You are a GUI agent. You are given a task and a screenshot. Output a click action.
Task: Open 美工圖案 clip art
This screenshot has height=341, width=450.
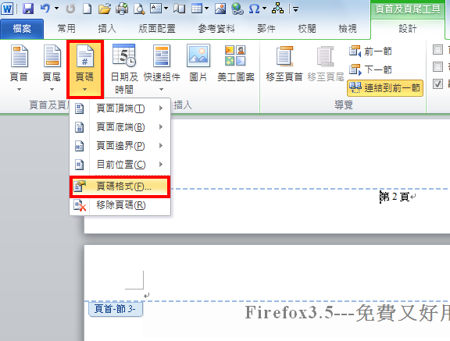coord(236,63)
